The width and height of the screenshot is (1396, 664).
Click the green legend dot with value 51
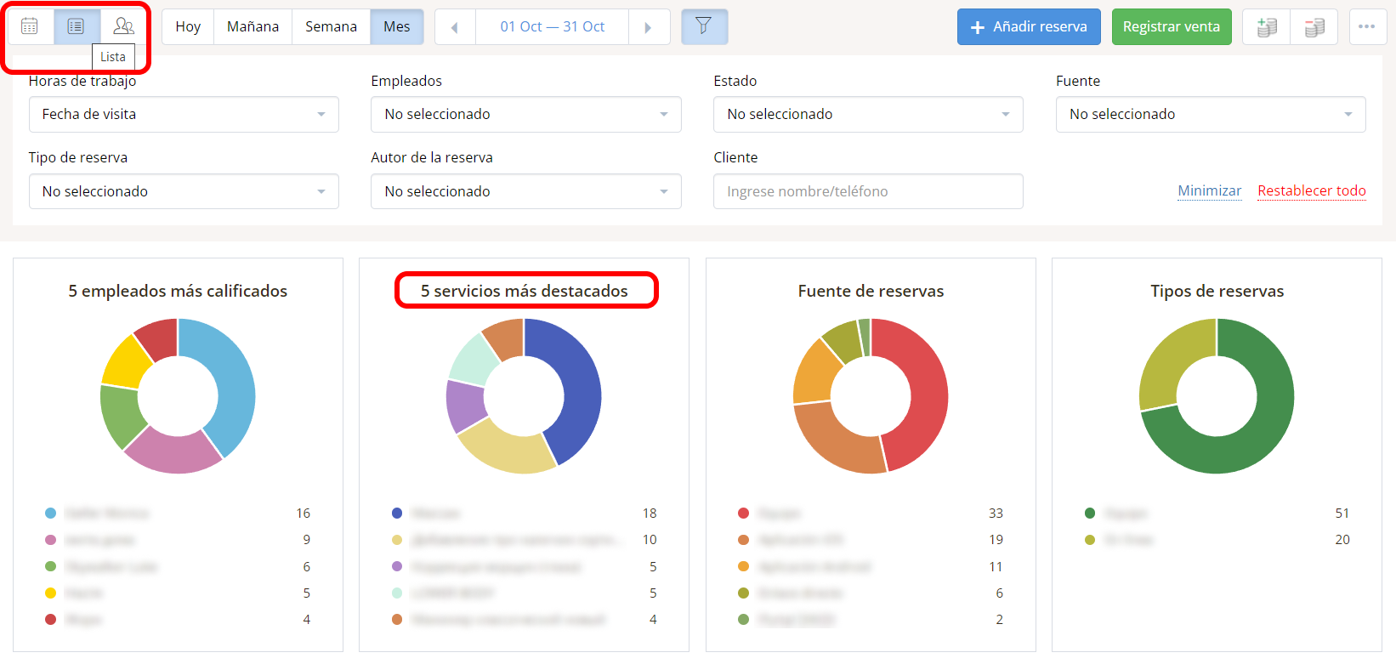(x=1090, y=513)
